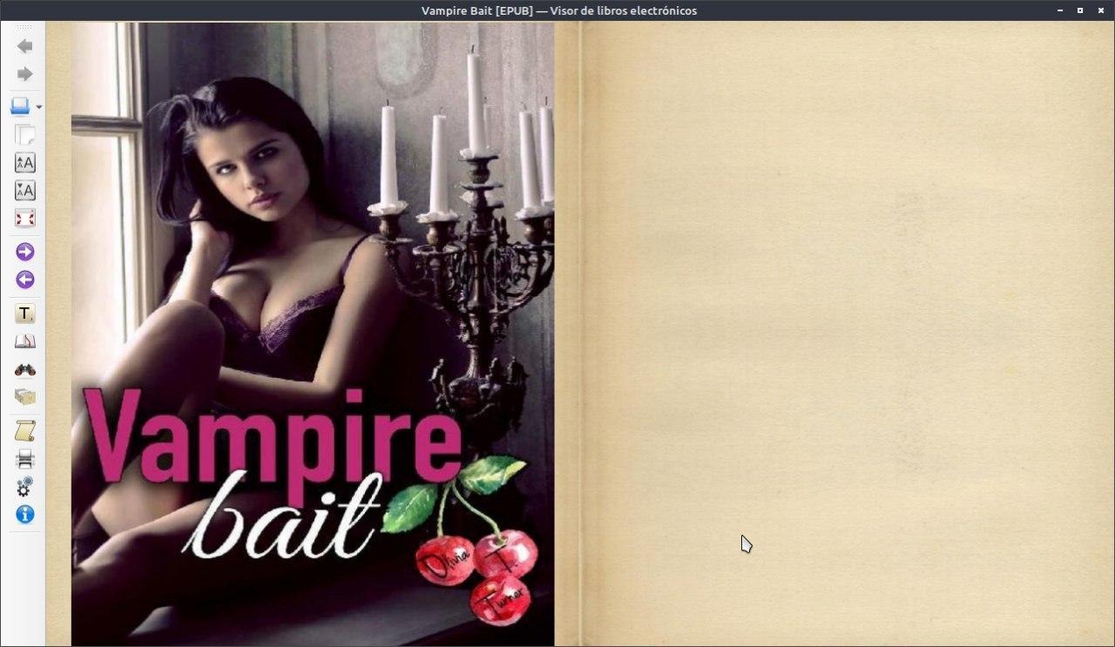Decrease the font size
The width and height of the screenshot is (1115, 647).
pyautogui.click(x=24, y=191)
